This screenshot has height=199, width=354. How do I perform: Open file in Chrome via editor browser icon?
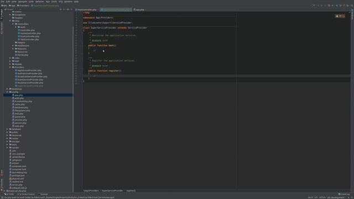tap(337, 16)
